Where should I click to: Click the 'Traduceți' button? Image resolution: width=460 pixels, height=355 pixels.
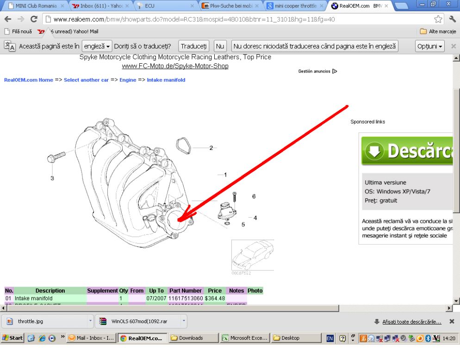193,46
